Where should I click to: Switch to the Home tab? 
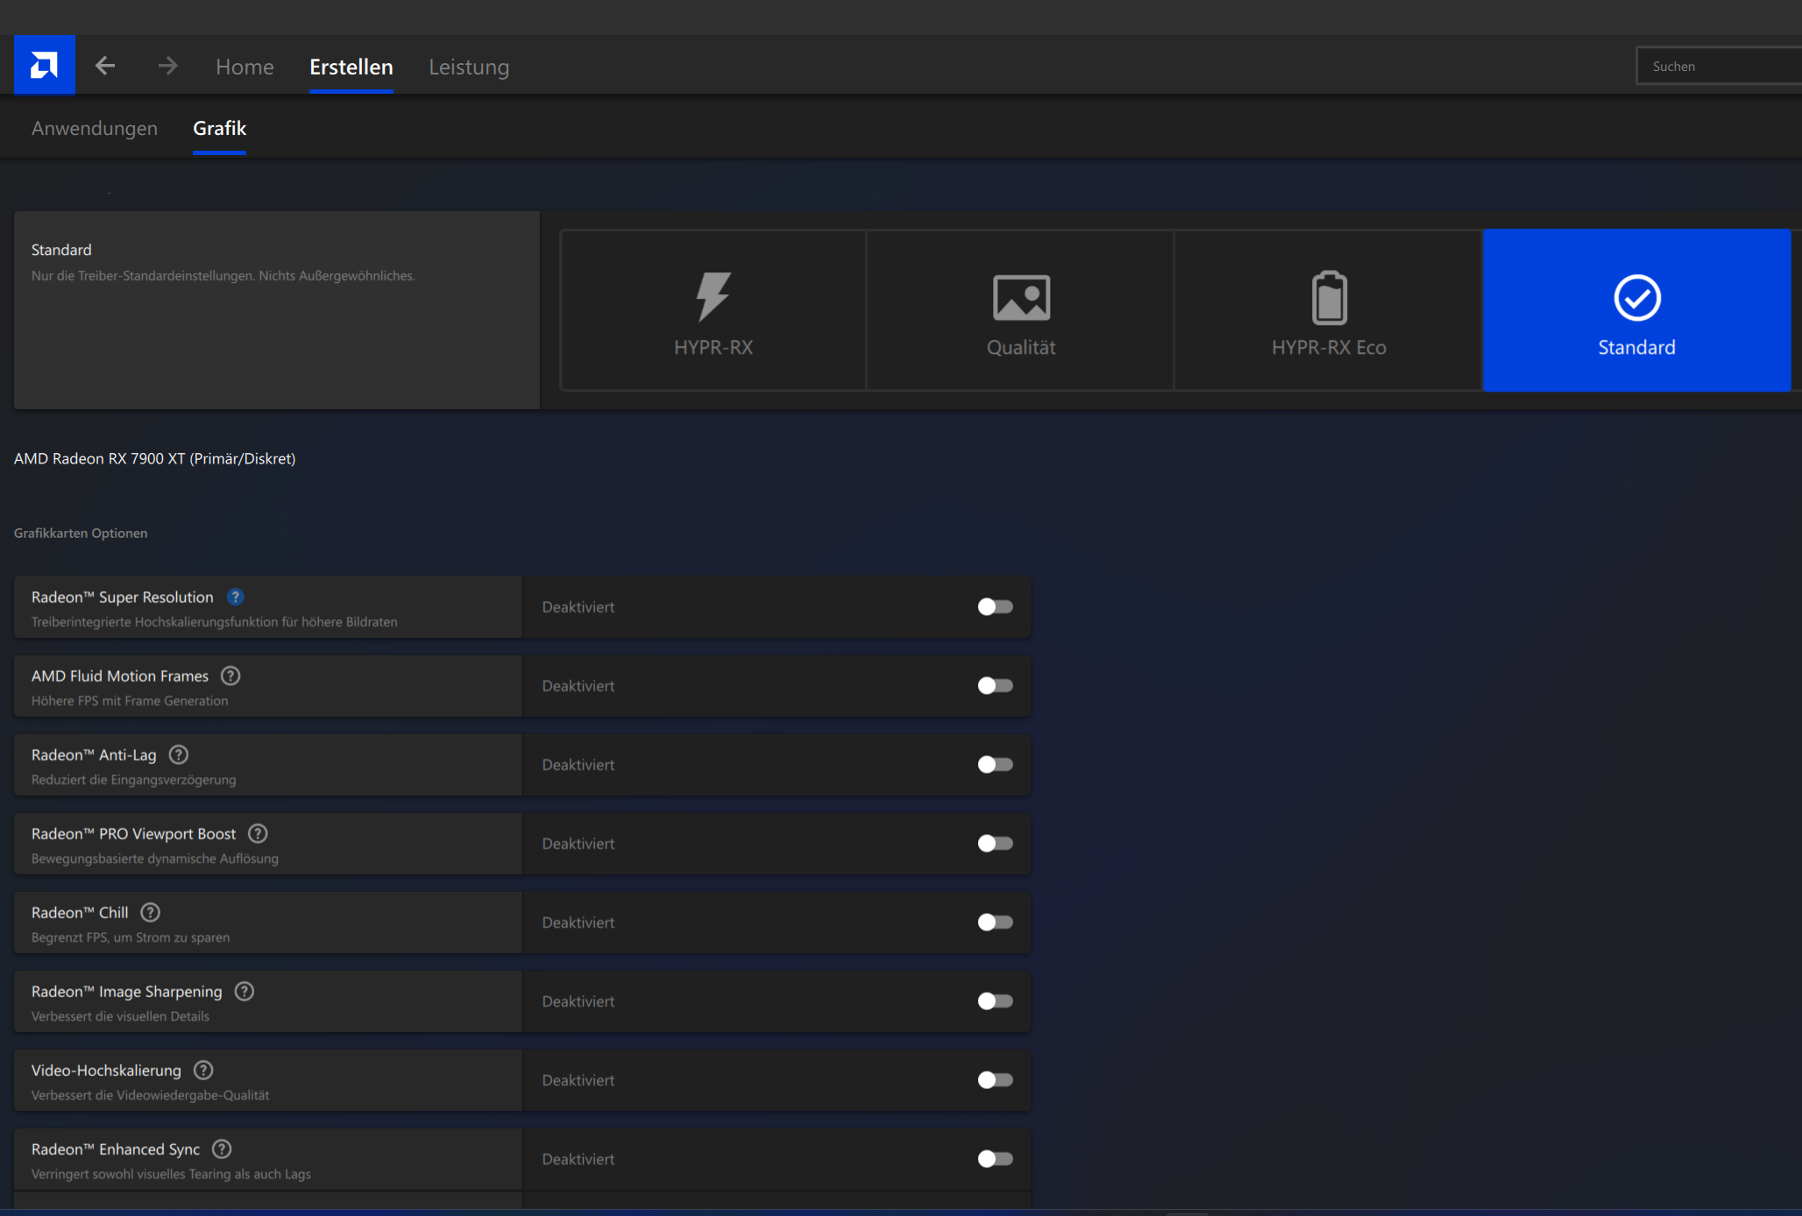(x=245, y=67)
